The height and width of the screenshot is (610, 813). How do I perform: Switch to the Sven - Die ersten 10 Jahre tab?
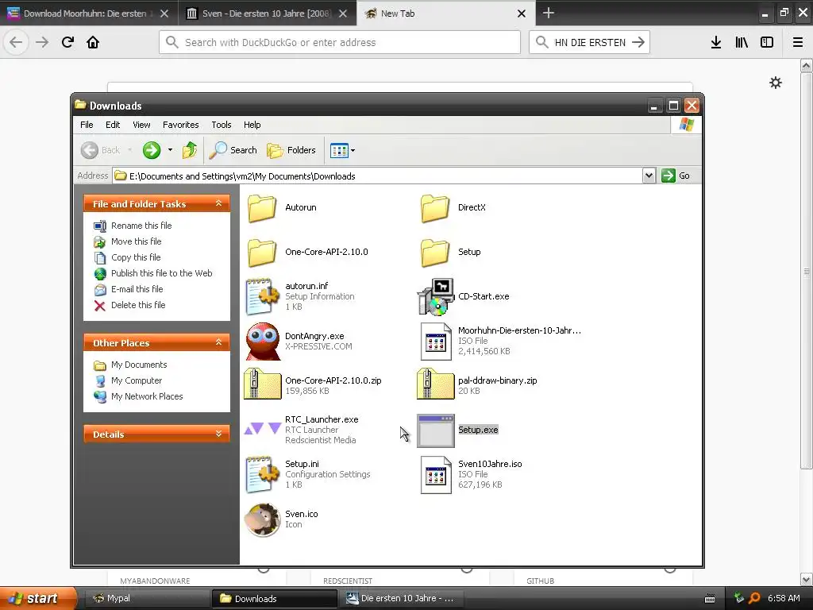tap(267, 14)
